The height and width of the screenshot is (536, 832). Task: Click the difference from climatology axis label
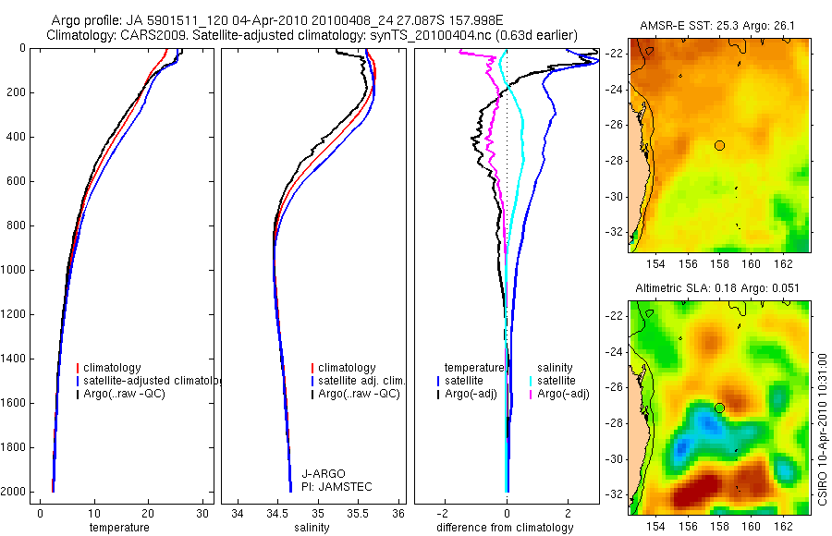click(x=505, y=528)
